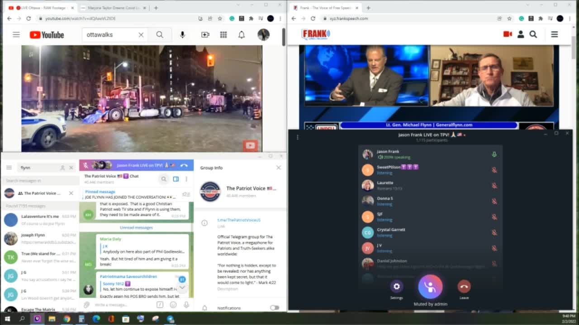Open the pinned messages list icon
This screenshot has height=325, width=579.
[x=186, y=195]
